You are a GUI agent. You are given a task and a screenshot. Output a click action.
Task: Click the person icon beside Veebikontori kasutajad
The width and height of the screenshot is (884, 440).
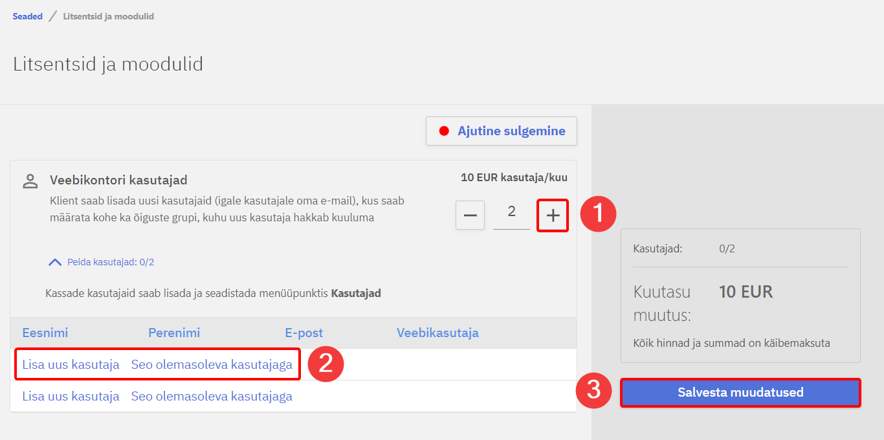(30, 181)
